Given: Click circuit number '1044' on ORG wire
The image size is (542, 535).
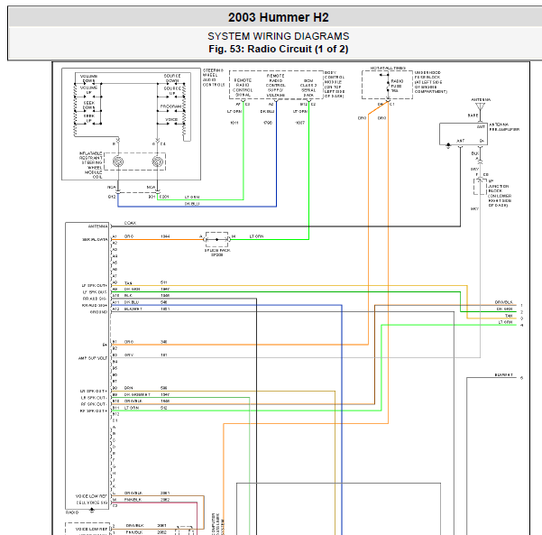Looking at the screenshot, I should point(165,236).
